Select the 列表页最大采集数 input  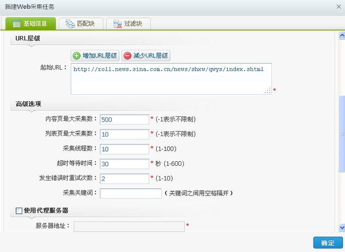(124, 134)
